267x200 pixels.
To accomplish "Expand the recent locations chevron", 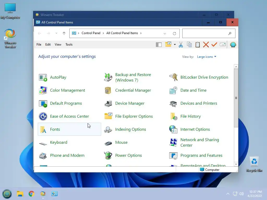I will (x=56, y=33).
